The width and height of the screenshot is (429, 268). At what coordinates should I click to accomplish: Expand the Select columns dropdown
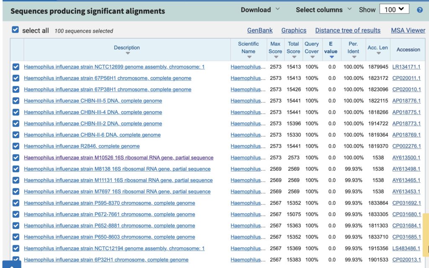click(x=324, y=10)
